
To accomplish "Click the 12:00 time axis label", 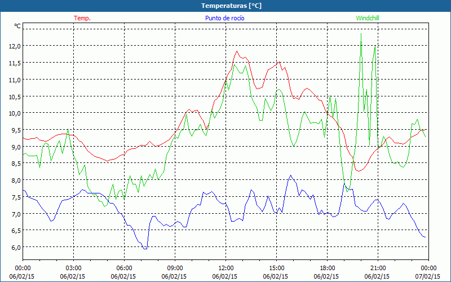I will pos(226,268).
